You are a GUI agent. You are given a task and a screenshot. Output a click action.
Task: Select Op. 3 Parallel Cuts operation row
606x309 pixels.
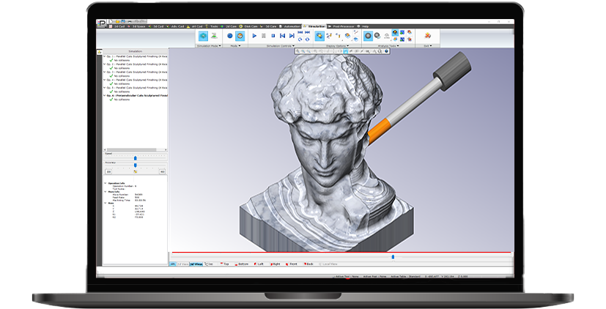point(136,72)
